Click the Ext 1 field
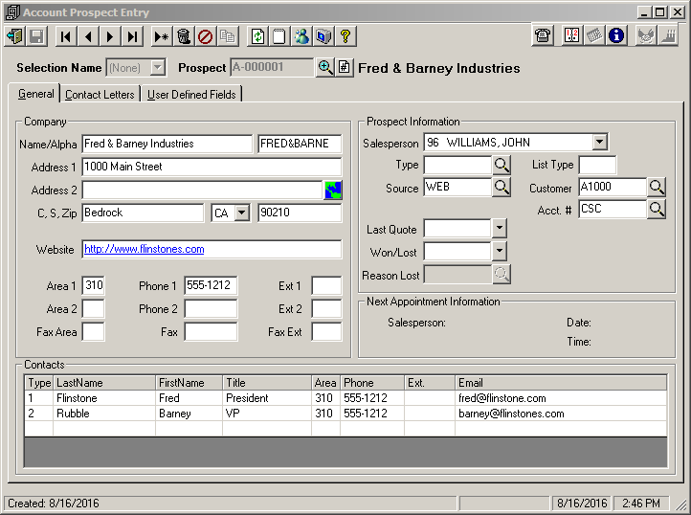The image size is (691, 515). pos(326,285)
